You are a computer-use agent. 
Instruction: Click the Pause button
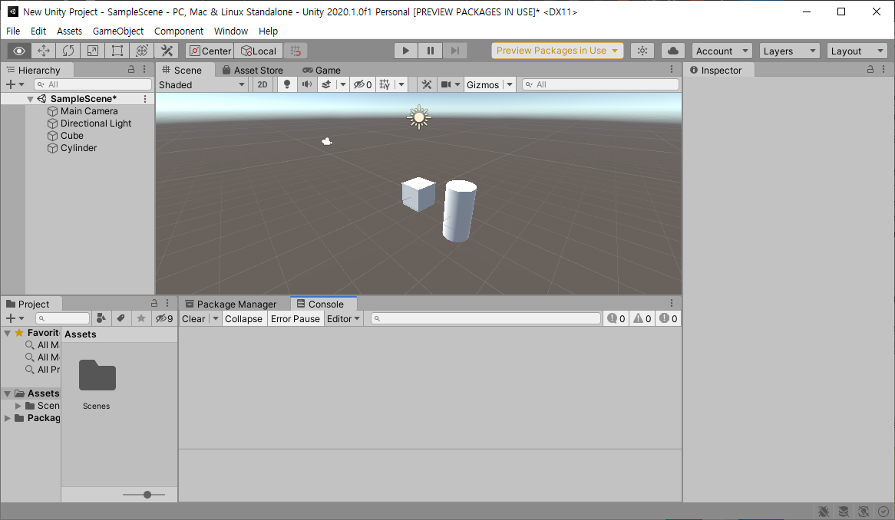point(431,51)
